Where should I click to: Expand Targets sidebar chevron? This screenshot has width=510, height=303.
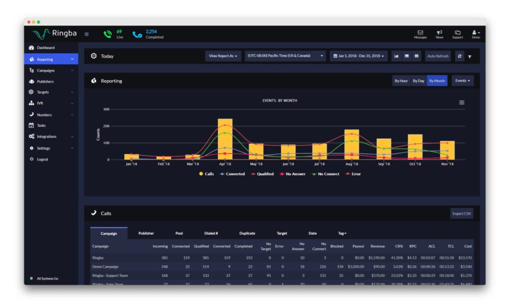pos(72,92)
